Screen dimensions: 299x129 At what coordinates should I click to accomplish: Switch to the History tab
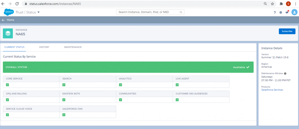pos(44,47)
